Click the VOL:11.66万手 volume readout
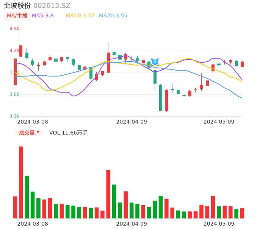 pos(68,133)
